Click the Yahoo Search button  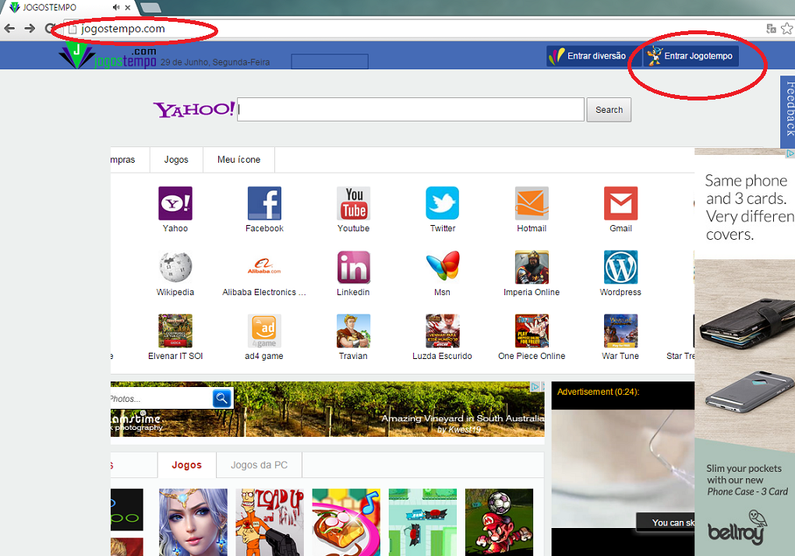coord(609,110)
